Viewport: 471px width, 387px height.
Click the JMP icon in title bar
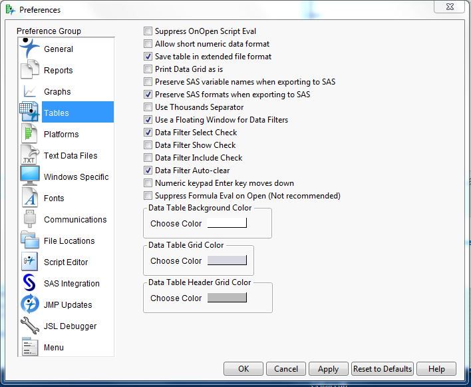click(10, 9)
